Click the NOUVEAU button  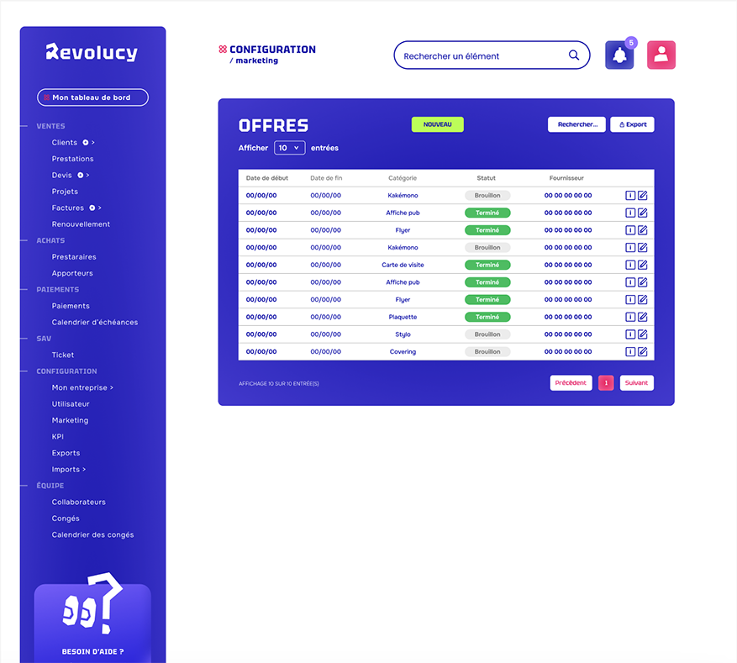437,124
